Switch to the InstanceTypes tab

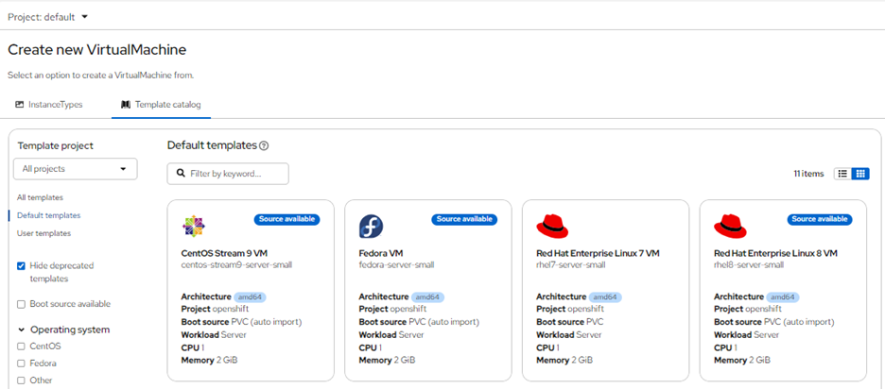click(x=48, y=104)
